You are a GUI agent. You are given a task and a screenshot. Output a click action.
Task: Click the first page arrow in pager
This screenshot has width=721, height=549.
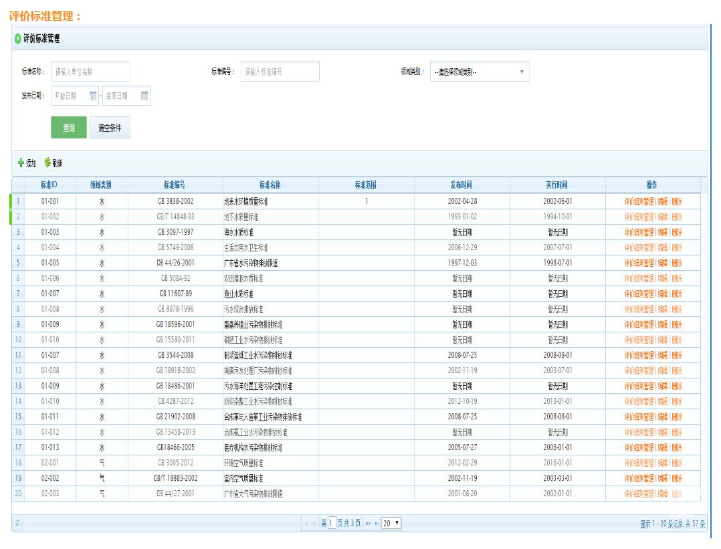pyautogui.click(x=306, y=524)
